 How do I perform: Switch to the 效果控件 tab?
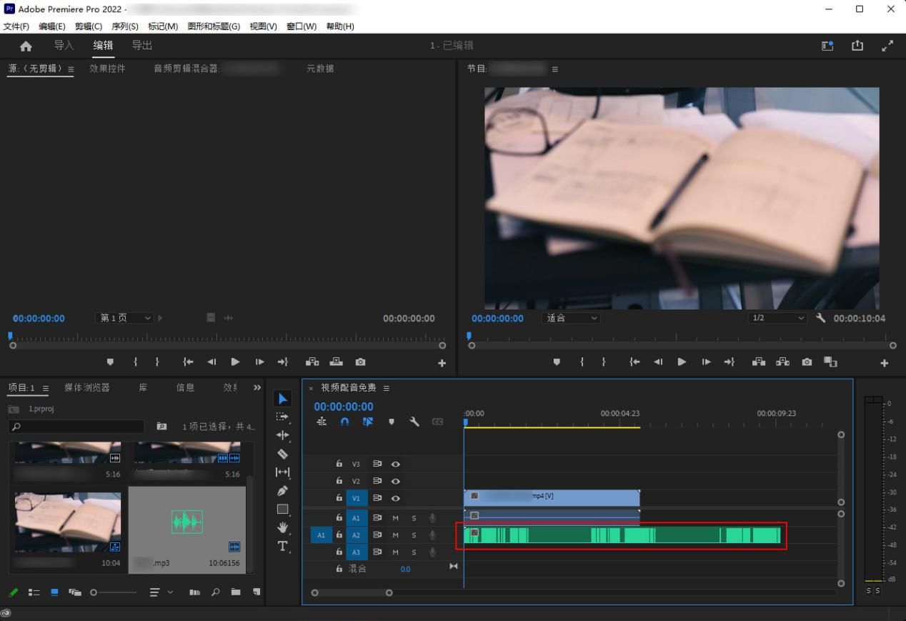(x=107, y=69)
